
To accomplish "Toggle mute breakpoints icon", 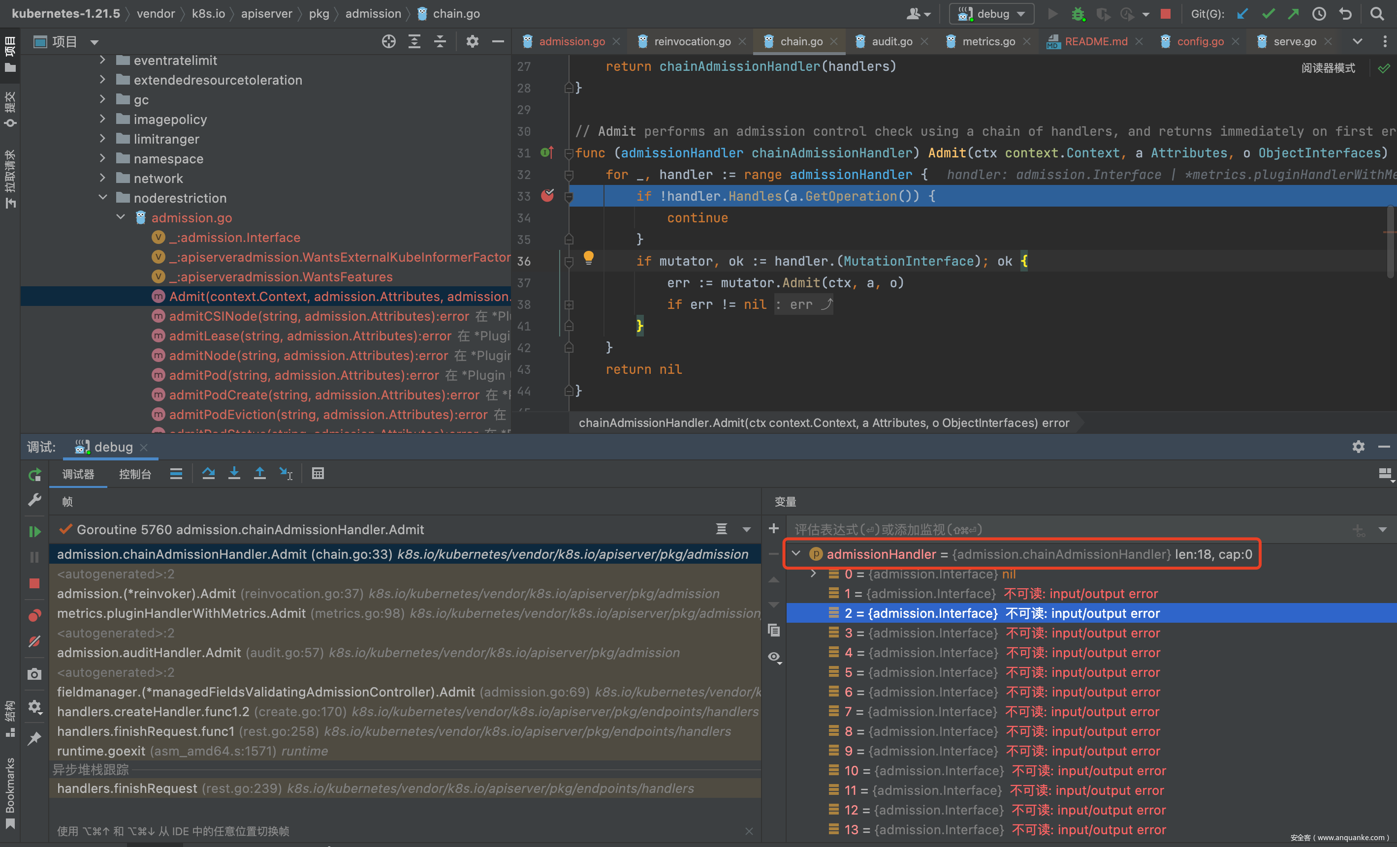I will coord(34,641).
